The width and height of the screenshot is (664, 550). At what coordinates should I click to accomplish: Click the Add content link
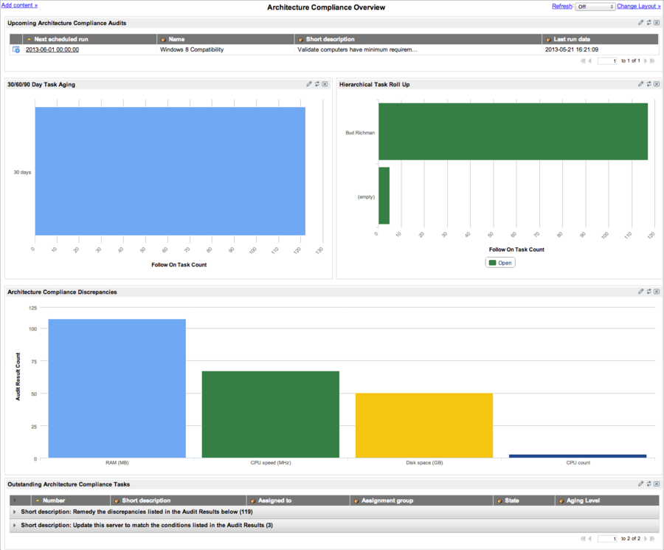click(19, 5)
